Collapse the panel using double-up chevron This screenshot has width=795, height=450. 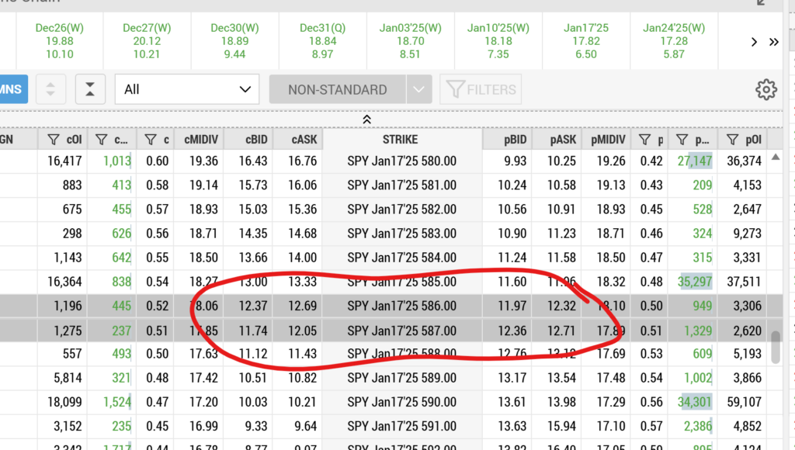point(366,119)
